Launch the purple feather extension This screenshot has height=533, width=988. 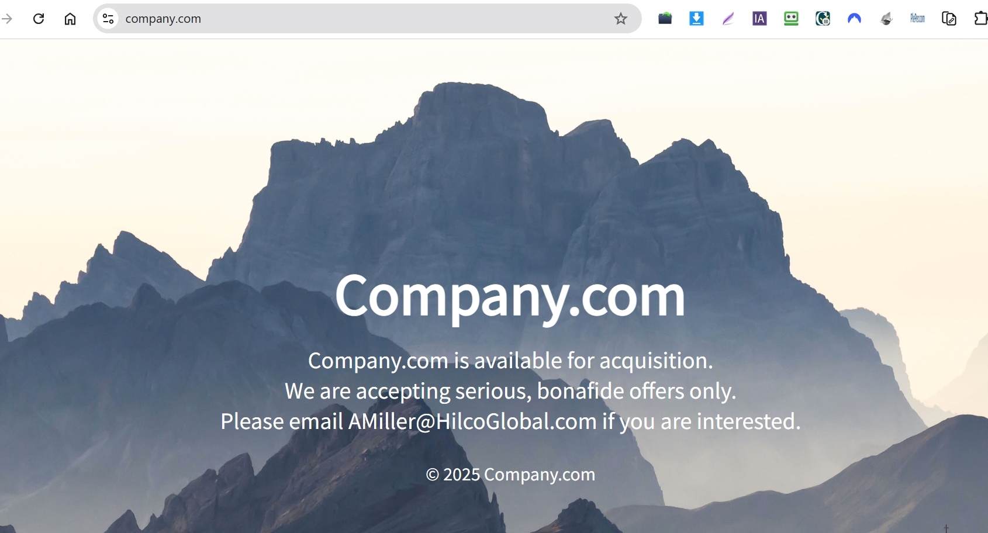point(728,19)
